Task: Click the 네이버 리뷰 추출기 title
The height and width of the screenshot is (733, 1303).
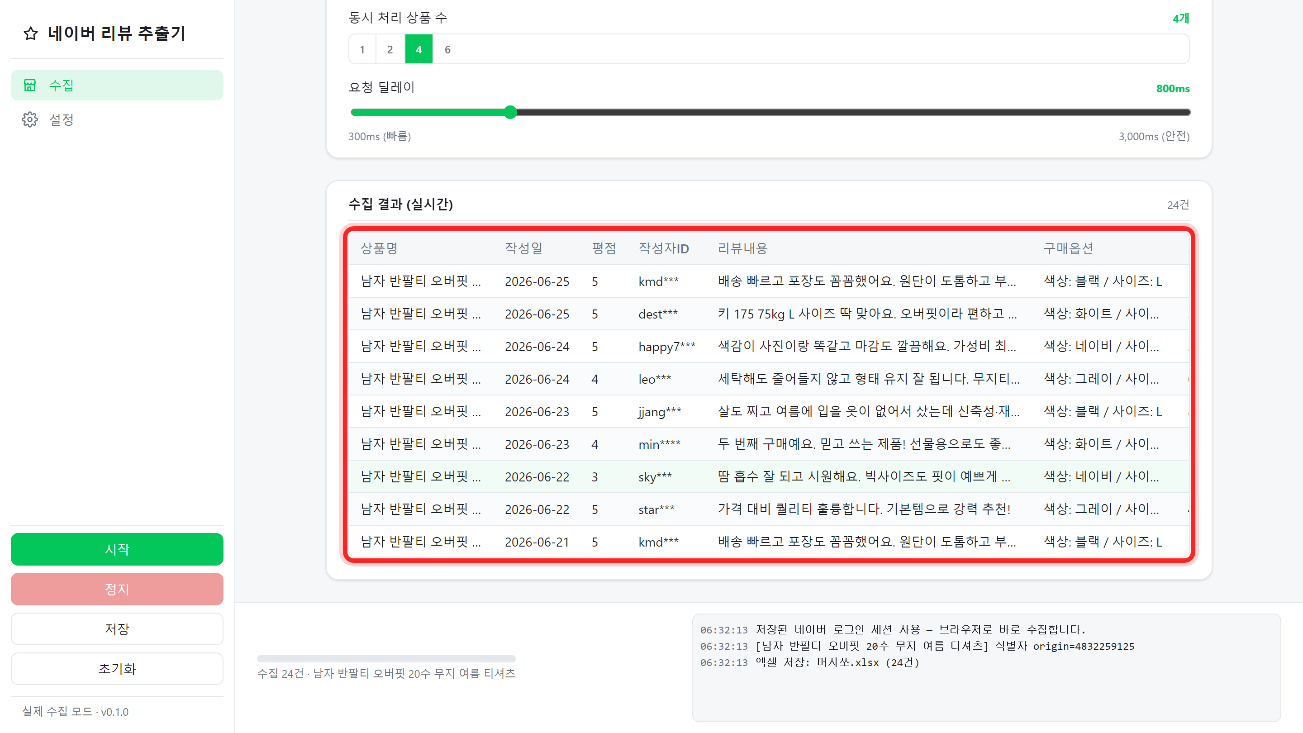Action: pos(116,33)
